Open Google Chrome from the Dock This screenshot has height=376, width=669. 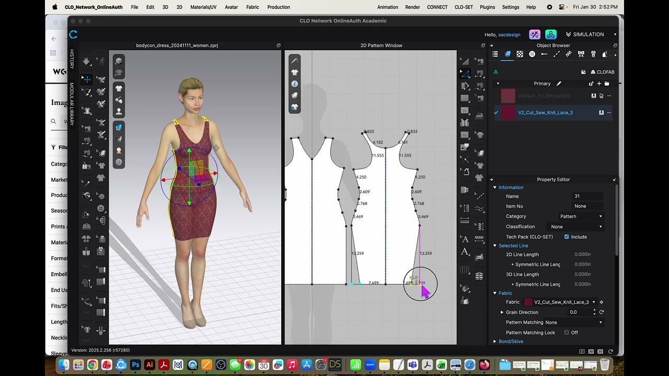tap(93, 365)
